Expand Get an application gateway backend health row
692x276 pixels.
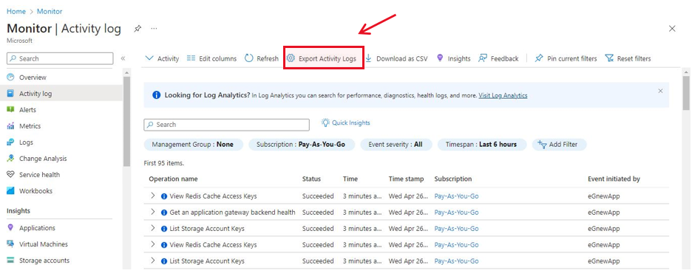point(153,213)
